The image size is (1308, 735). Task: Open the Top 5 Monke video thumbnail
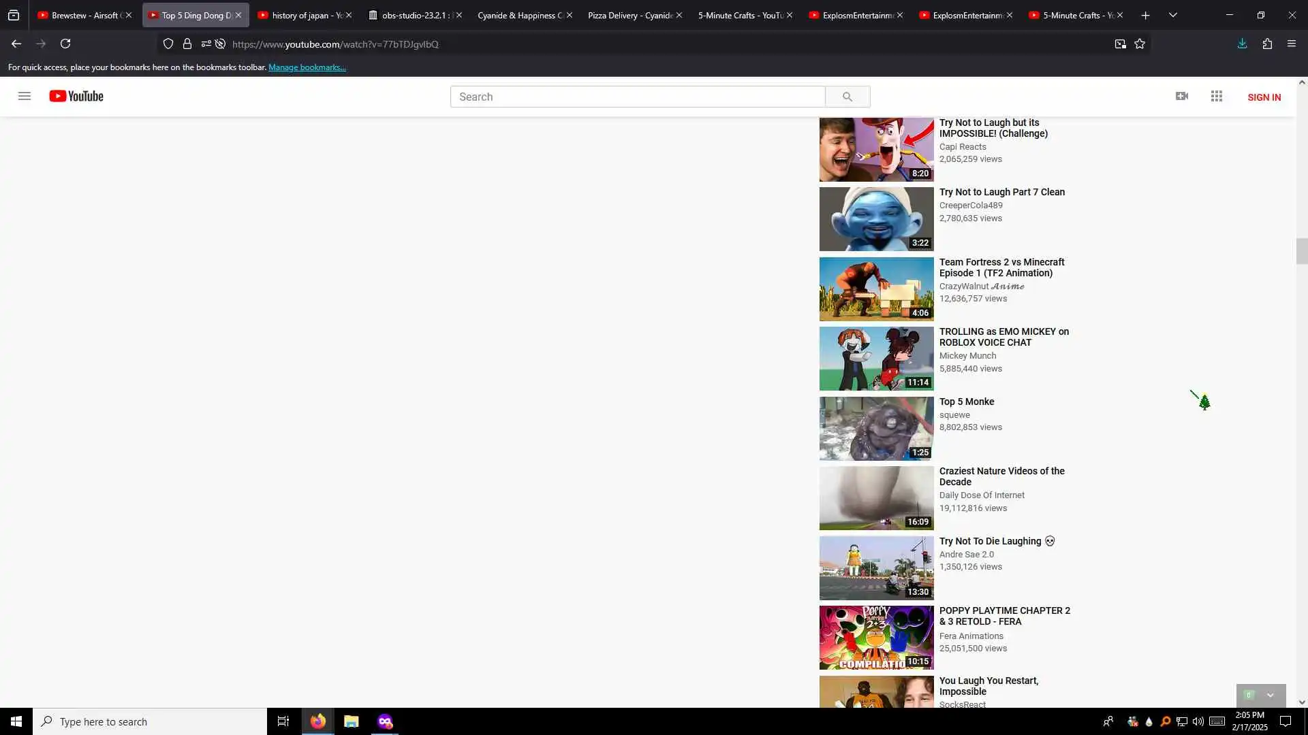(x=876, y=428)
